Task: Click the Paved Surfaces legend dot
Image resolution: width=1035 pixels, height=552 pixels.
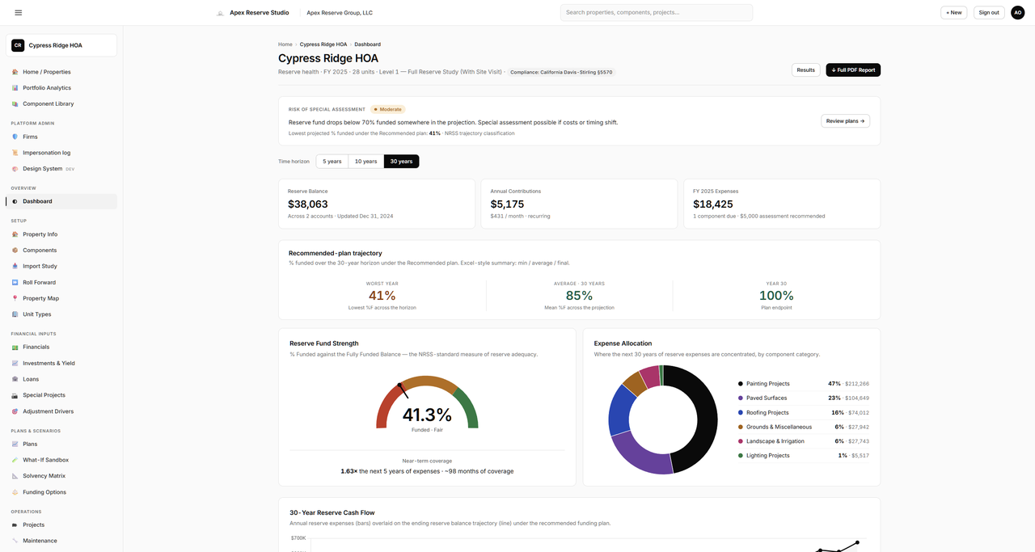Action: [x=741, y=398]
